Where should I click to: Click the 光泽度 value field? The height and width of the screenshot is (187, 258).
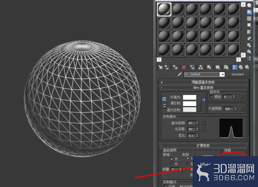click(x=191, y=129)
